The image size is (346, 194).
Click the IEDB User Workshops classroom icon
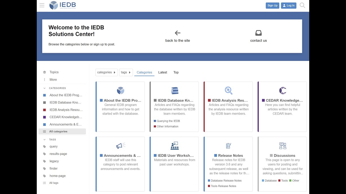point(175,146)
